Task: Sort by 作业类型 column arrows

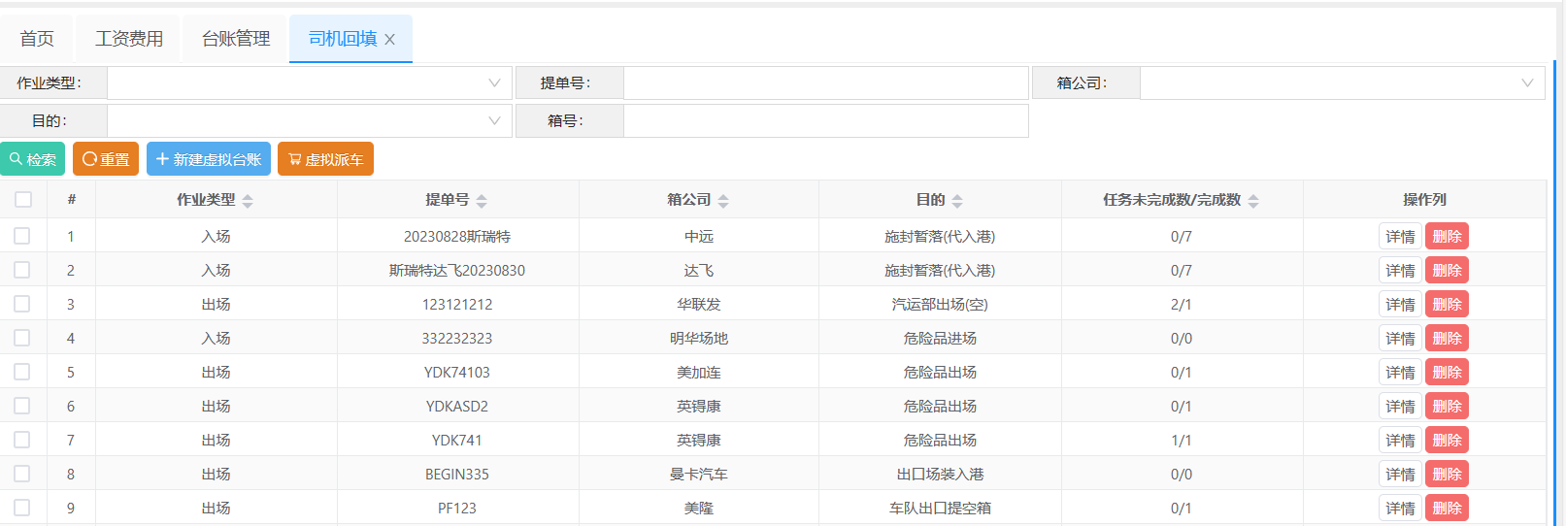Action: [x=248, y=201]
